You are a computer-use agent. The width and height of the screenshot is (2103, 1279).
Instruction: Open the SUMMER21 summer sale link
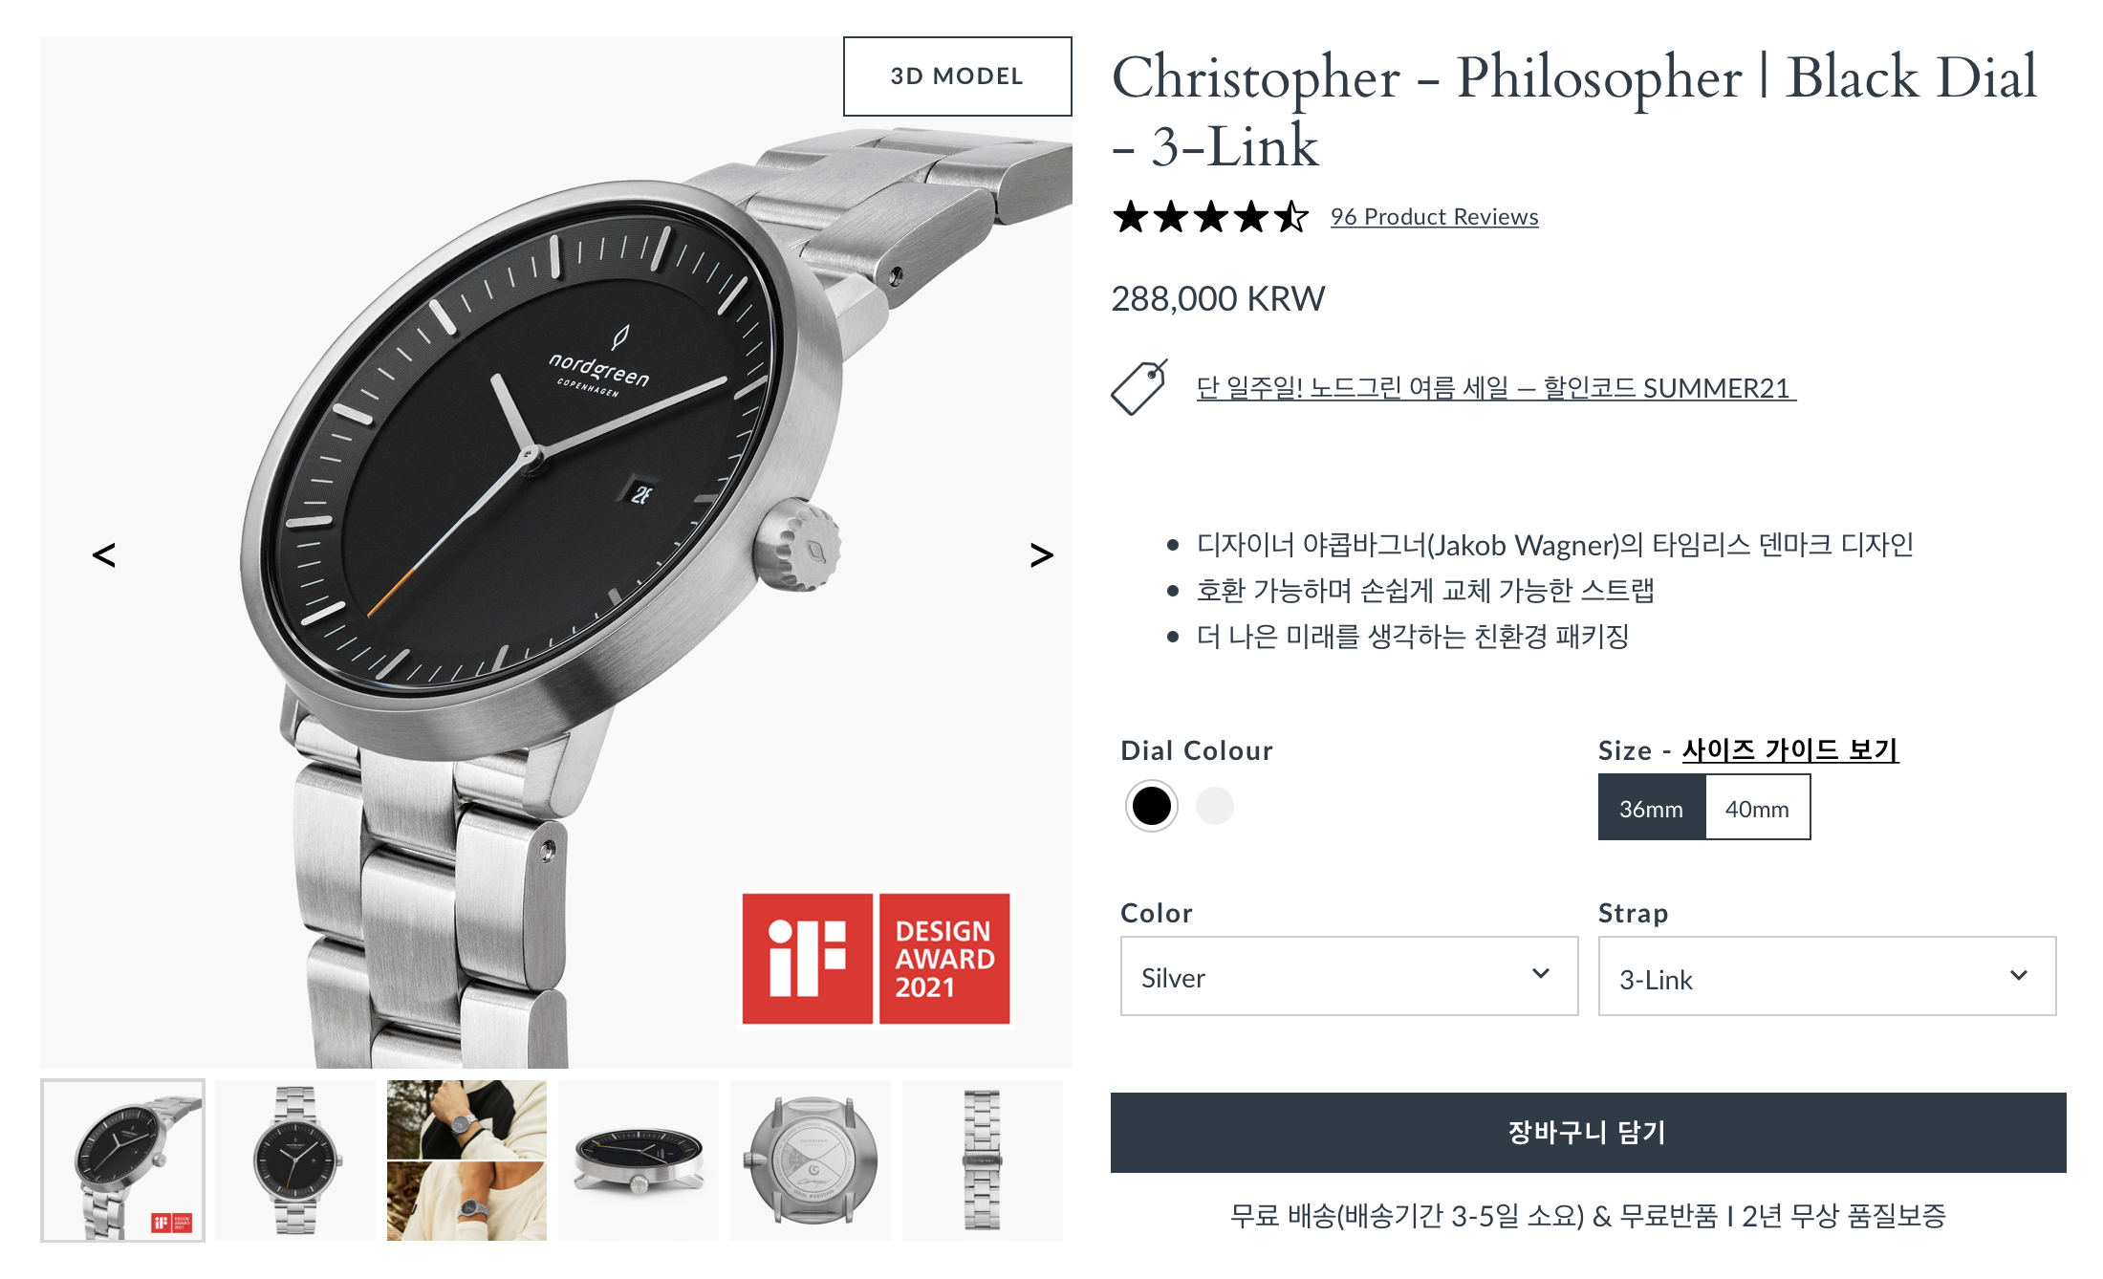[x=1496, y=387]
